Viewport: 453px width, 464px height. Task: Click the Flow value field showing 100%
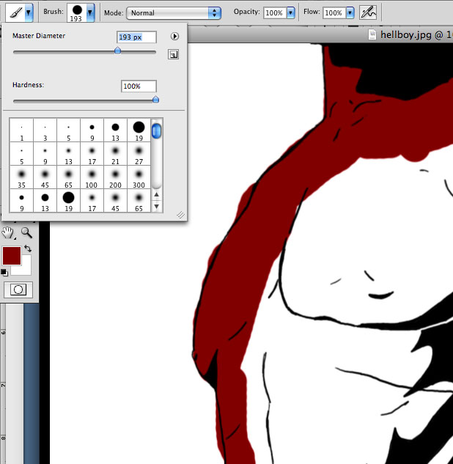point(334,12)
